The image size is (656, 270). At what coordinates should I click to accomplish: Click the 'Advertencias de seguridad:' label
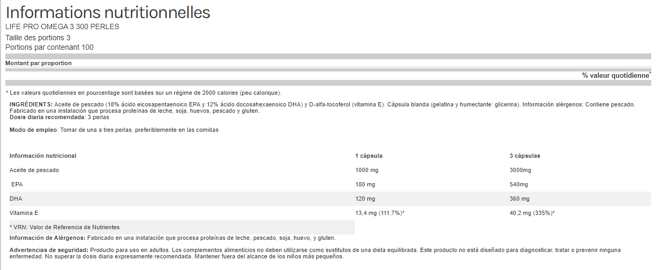49,250
